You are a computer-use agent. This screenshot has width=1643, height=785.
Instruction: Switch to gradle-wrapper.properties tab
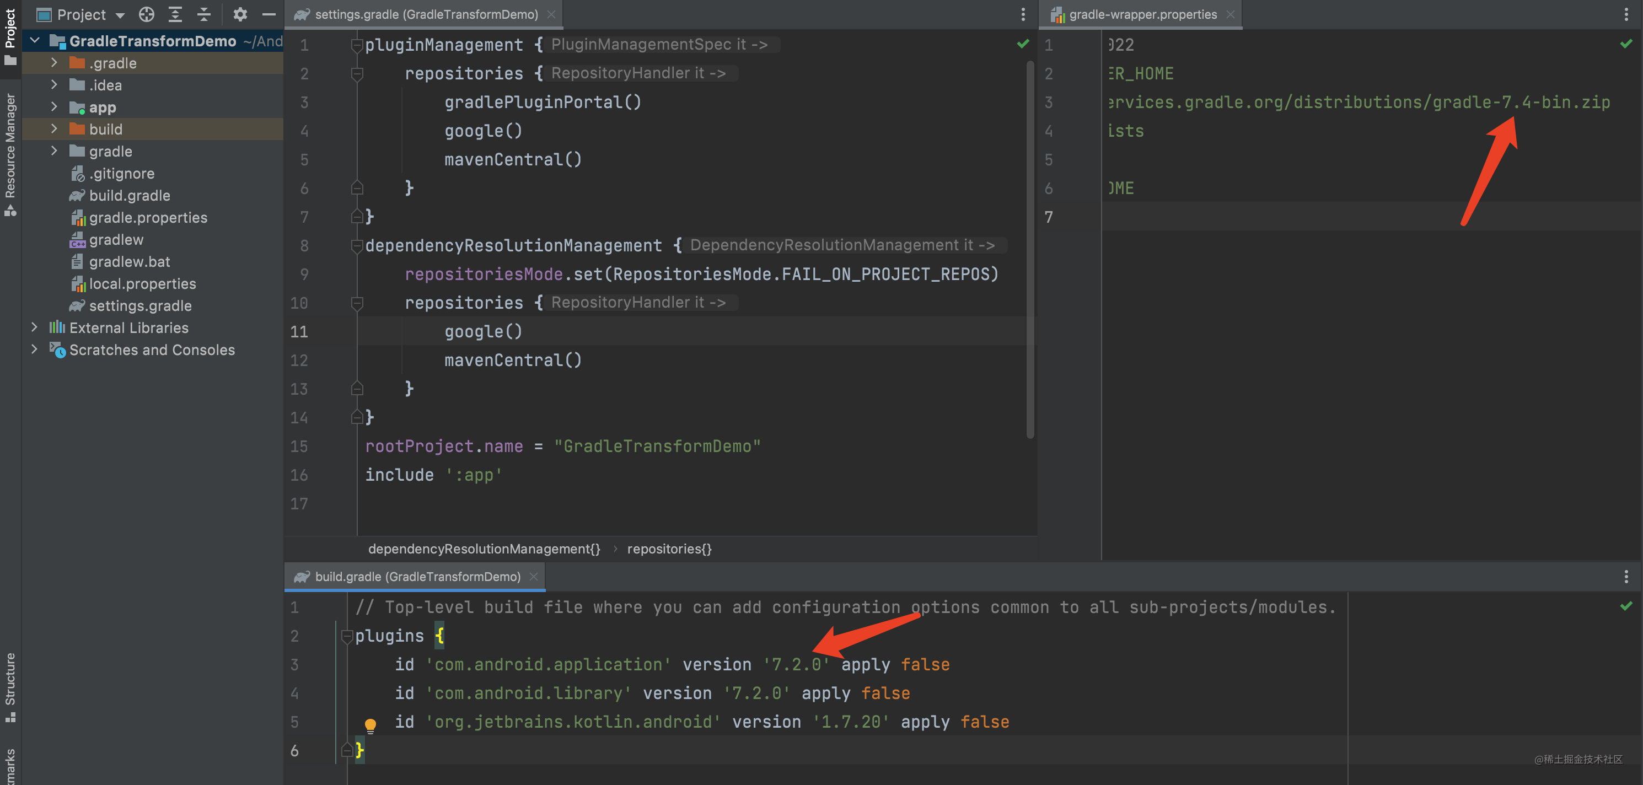point(1142,14)
